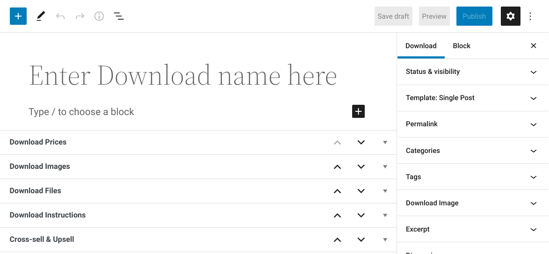Open the three-dot Options menu
The image size is (549, 254).
coord(530,16)
